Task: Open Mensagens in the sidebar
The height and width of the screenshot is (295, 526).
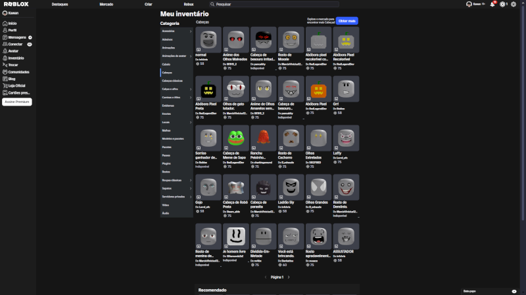Action: (x=17, y=37)
